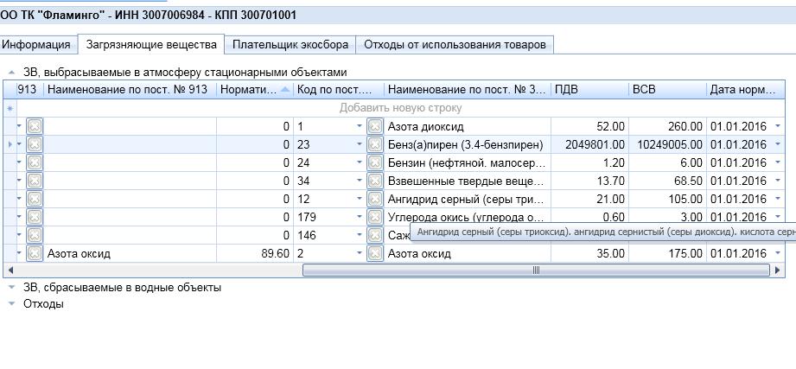This screenshot has height=369, width=796.
Task: Open the code dropdown showing 179
Action: (360, 218)
